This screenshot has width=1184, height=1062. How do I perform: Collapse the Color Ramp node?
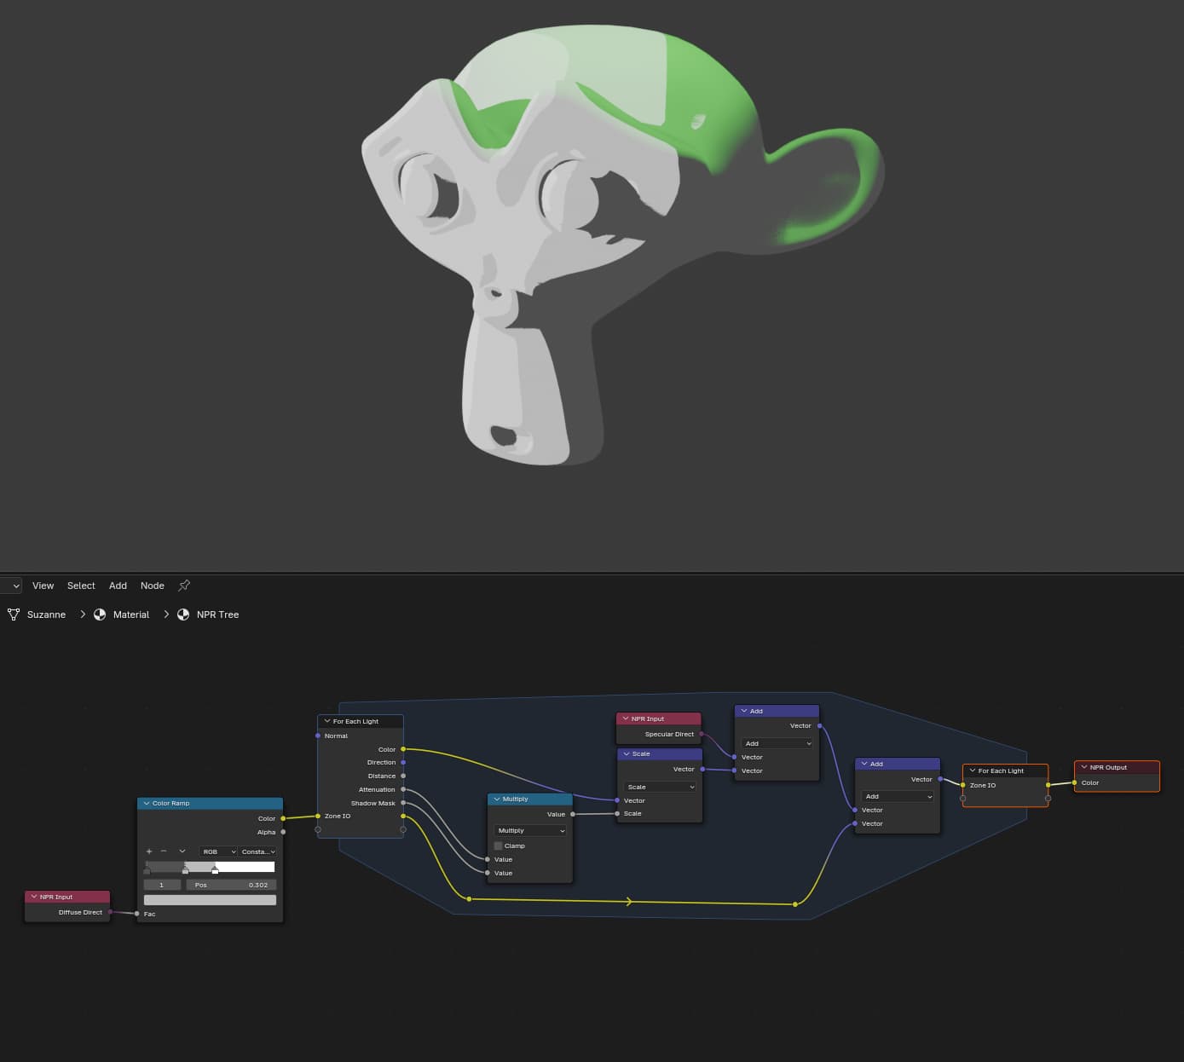[146, 803]
